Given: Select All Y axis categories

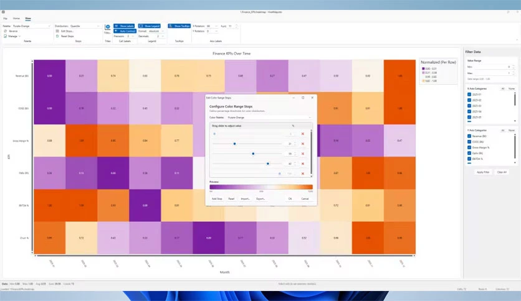Looking at the screenshot, I should [503, 131].
